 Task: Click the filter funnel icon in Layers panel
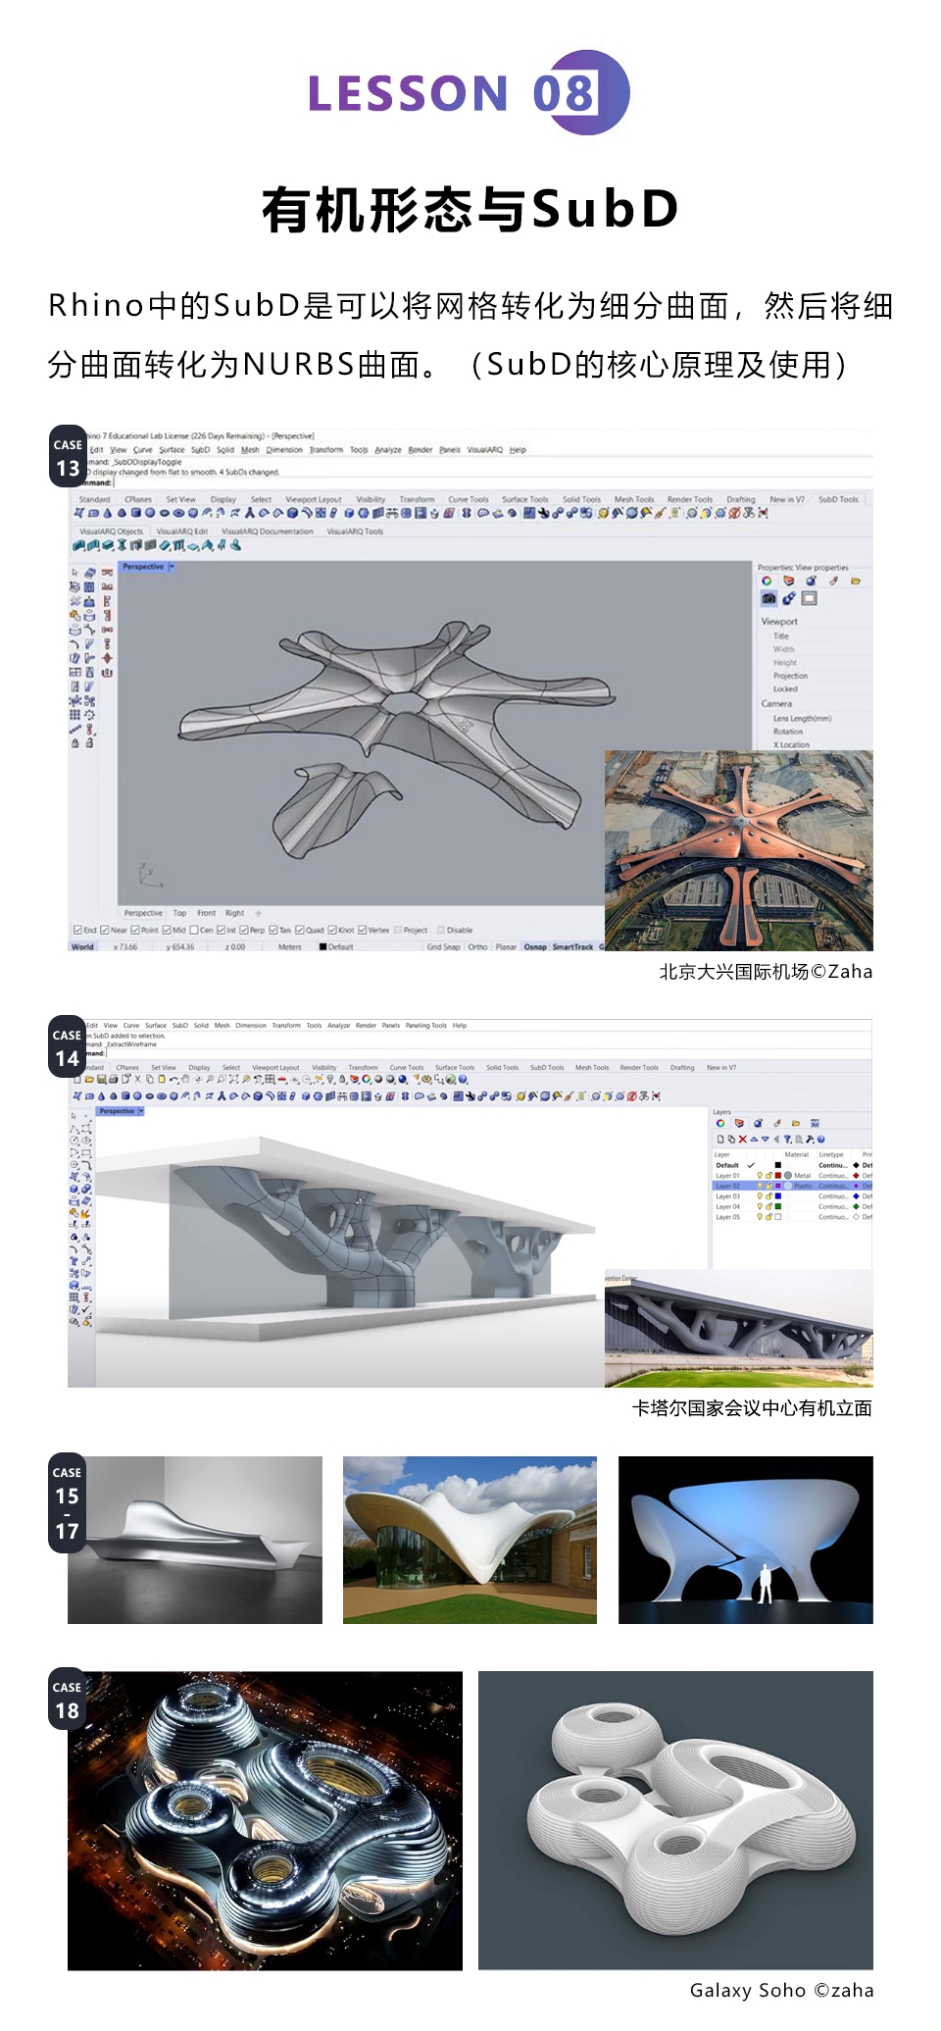click(787, 1140)
